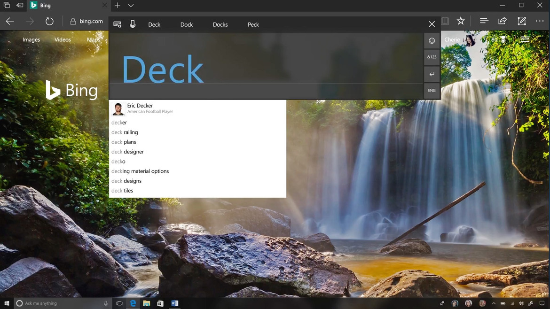The image size is (550, 309).
Task: Choose the 'Docks' handwriting suggestion
Action: (x=220, y=24)
